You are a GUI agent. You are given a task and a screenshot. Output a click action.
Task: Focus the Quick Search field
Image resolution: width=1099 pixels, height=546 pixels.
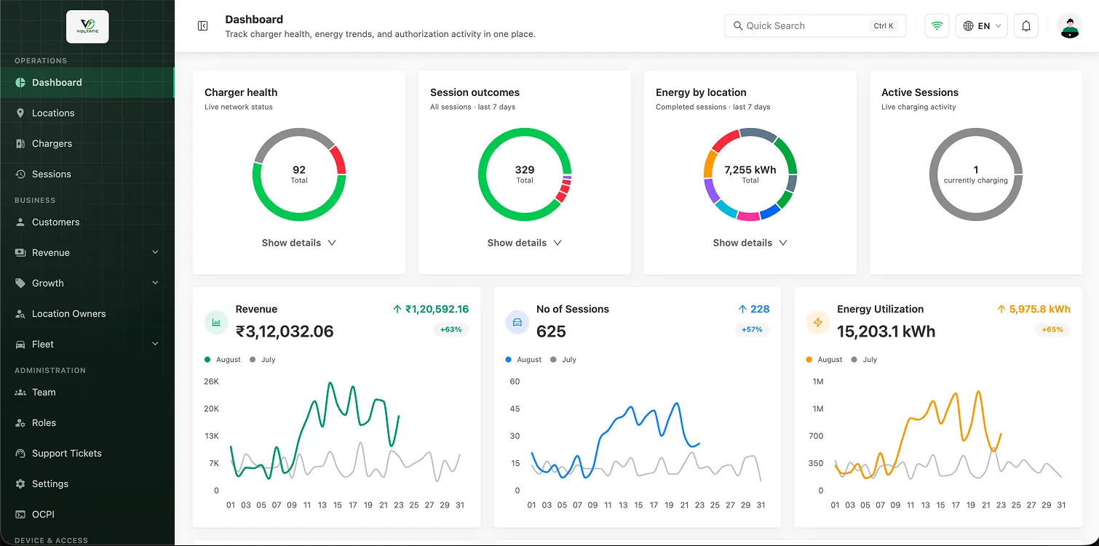[x=815, y=26]
